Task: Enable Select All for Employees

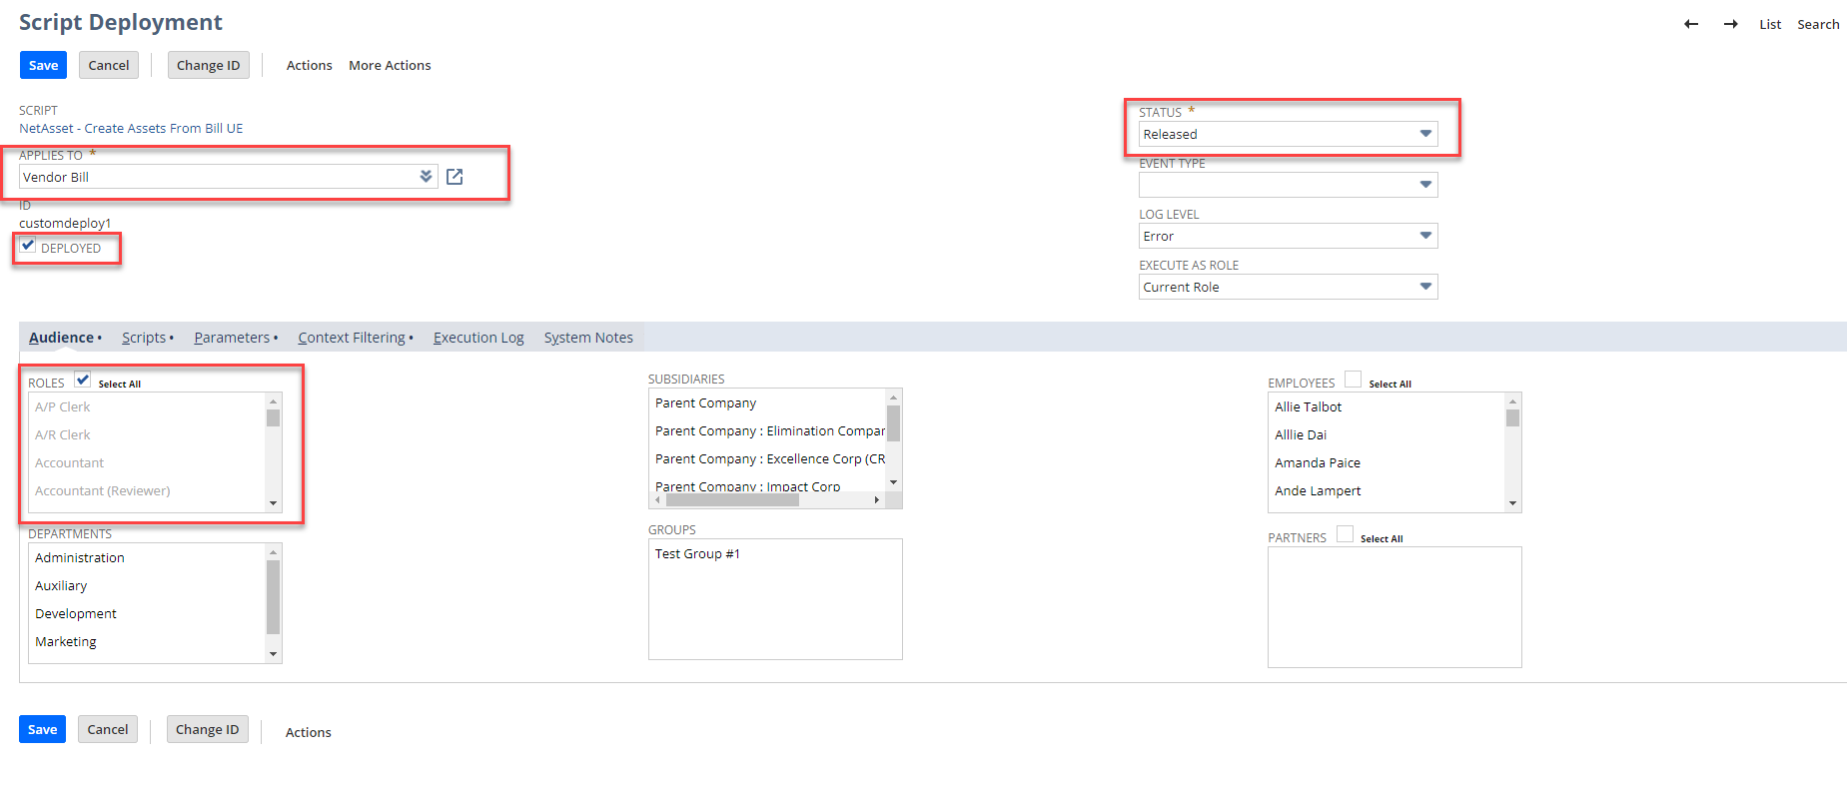Action: (1353, 380)
